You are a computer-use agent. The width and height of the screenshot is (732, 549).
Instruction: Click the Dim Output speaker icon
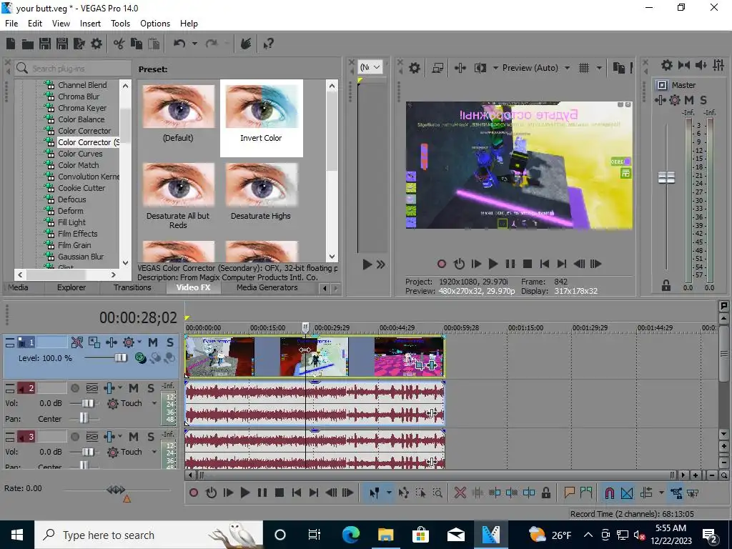(x=701, y=65)
